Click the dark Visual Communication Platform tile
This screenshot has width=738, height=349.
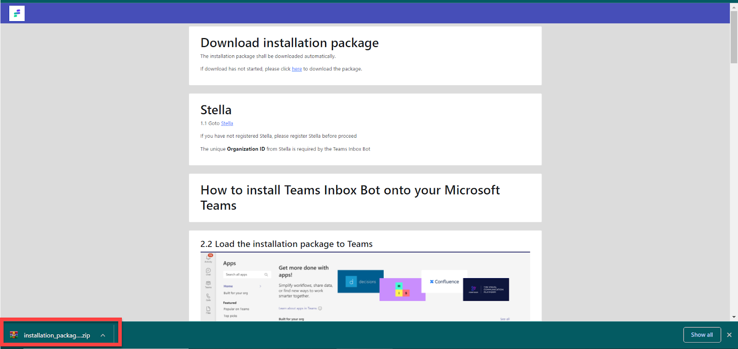coord(486,290)
